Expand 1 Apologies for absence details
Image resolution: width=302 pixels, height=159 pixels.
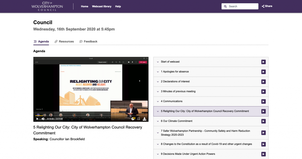[x=158, y=72]
